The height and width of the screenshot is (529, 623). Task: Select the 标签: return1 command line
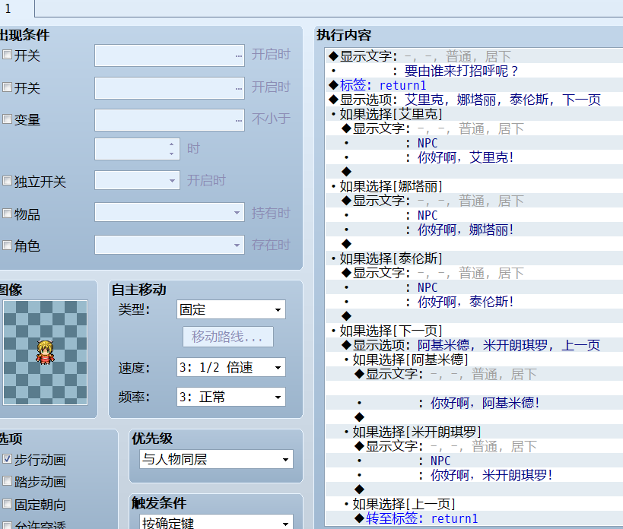tap(474, 85)
